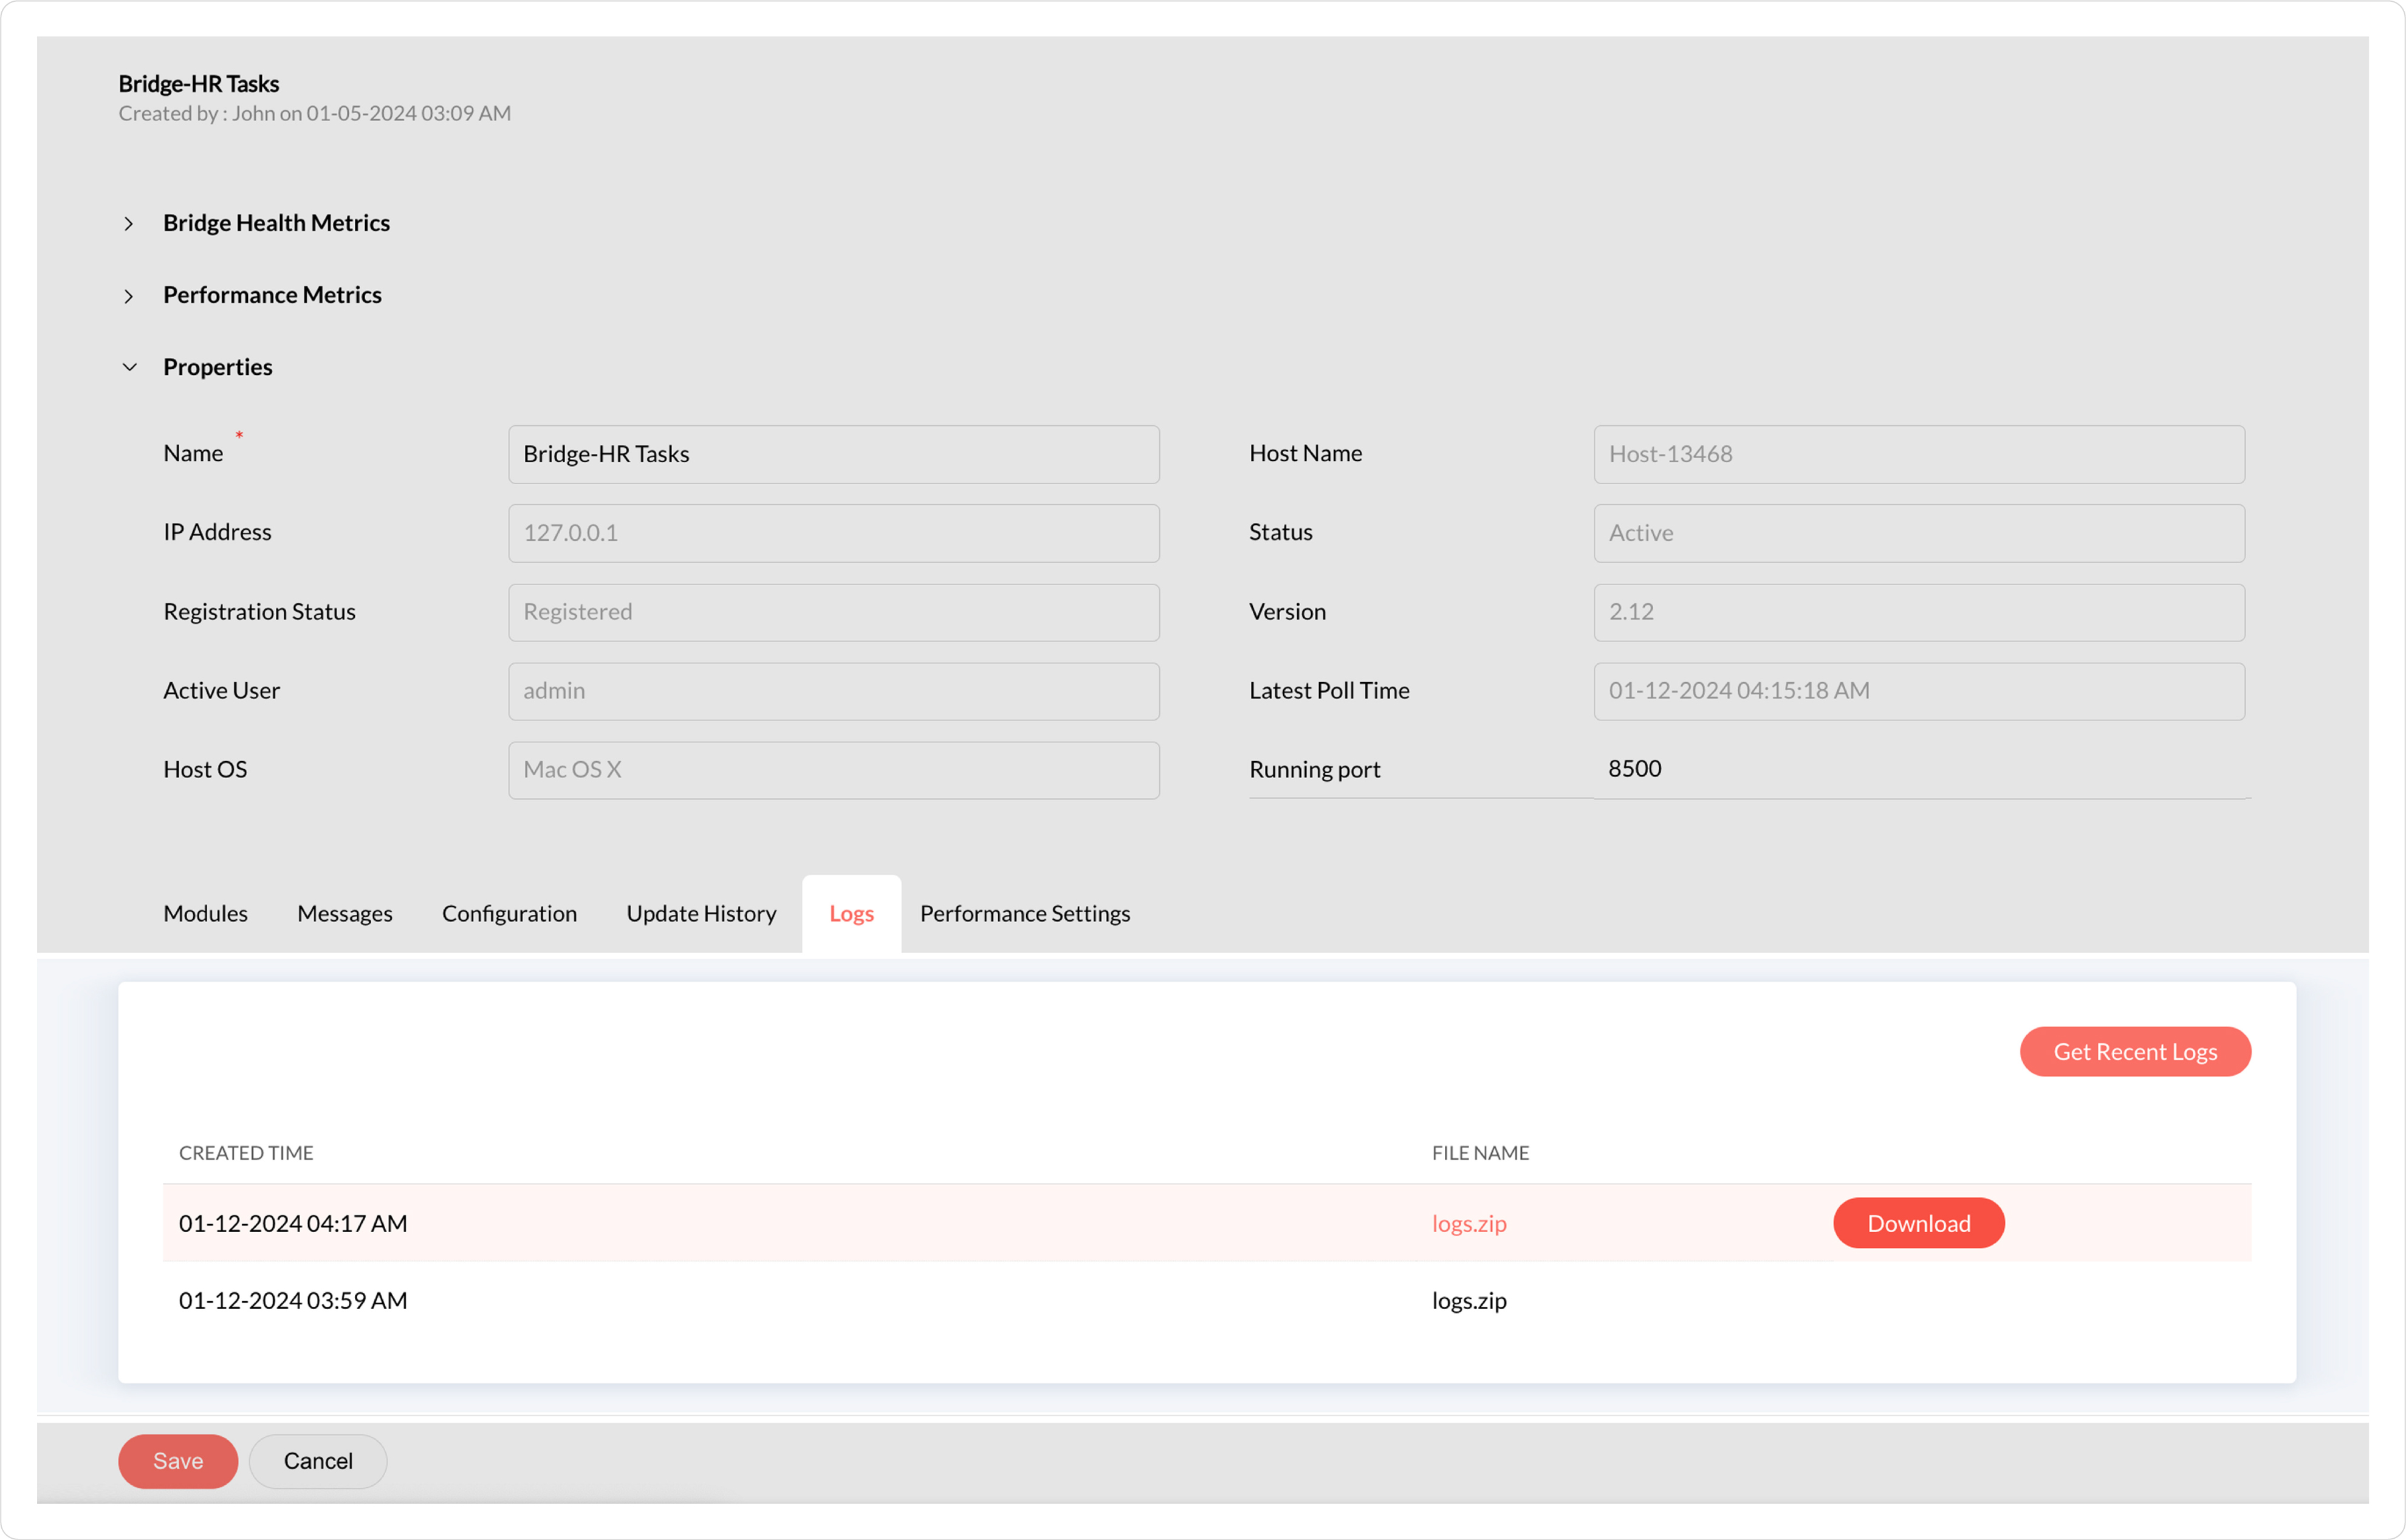2406x1540 pixels.
Task: Click the Host Name field
Action: tap(1918, 454)
